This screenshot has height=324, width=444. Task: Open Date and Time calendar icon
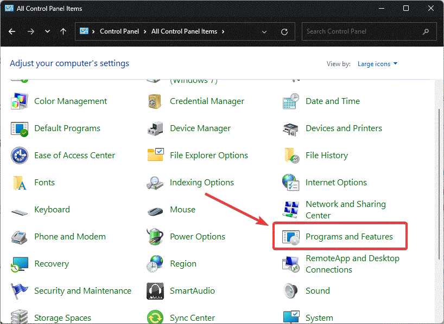tap(291, 101)
